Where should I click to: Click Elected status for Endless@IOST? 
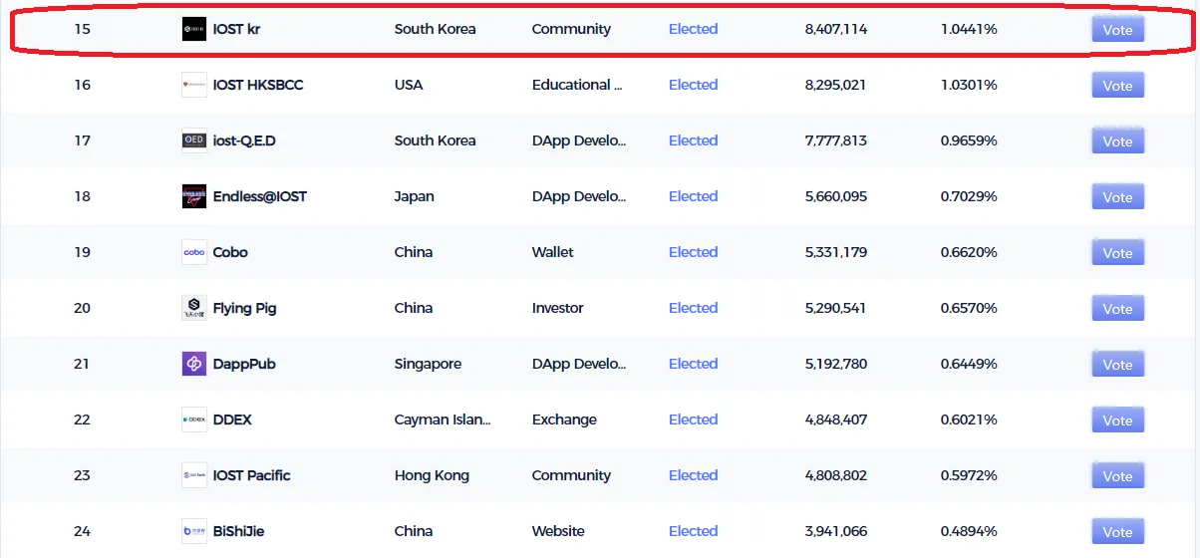click(693, 196)
